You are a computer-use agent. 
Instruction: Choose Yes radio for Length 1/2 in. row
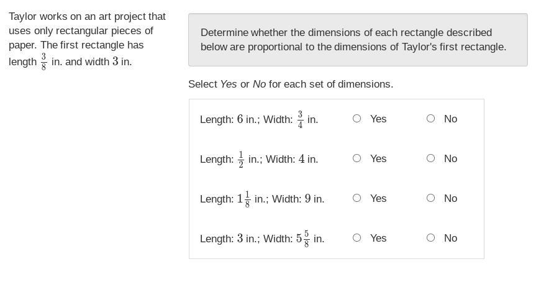click(357, 158)
